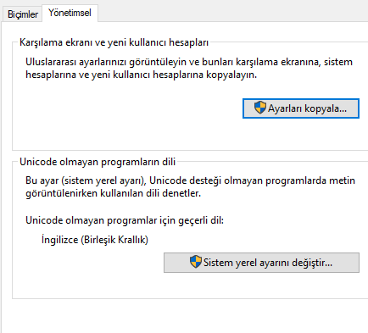The width and height of the screenshot is (368, 333).
Task: Click the 'Unicode olmayan programların dili' heading
Action: pyautogui.click(x=98, y=162)
